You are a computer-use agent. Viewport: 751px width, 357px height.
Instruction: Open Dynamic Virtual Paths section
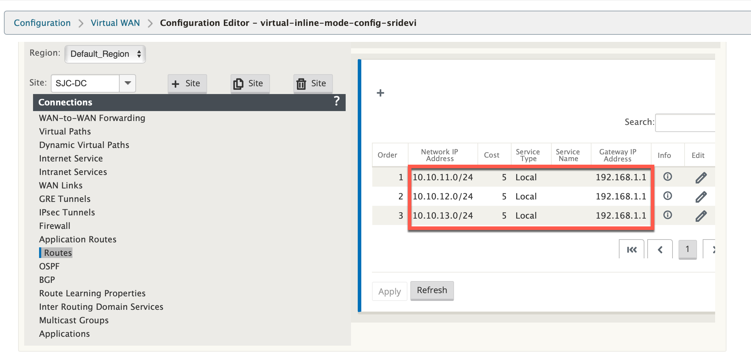(x=84, y=145)
